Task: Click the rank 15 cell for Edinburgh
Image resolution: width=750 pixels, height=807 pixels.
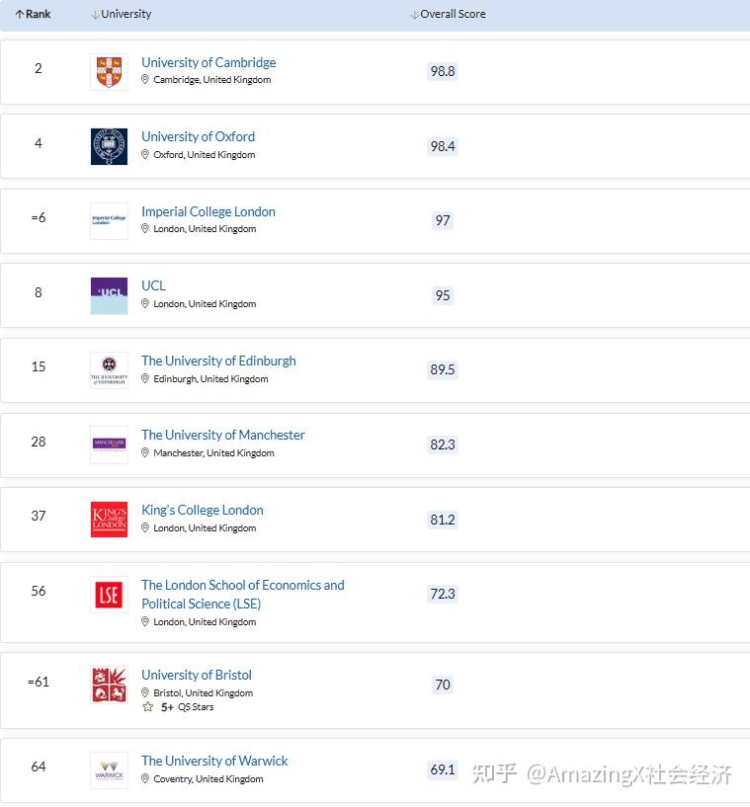Action: 39,366
